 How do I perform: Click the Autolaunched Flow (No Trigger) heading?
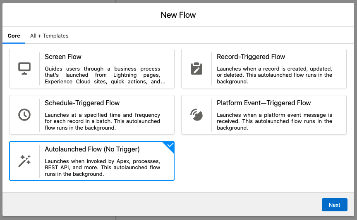(x=92, y=149)
